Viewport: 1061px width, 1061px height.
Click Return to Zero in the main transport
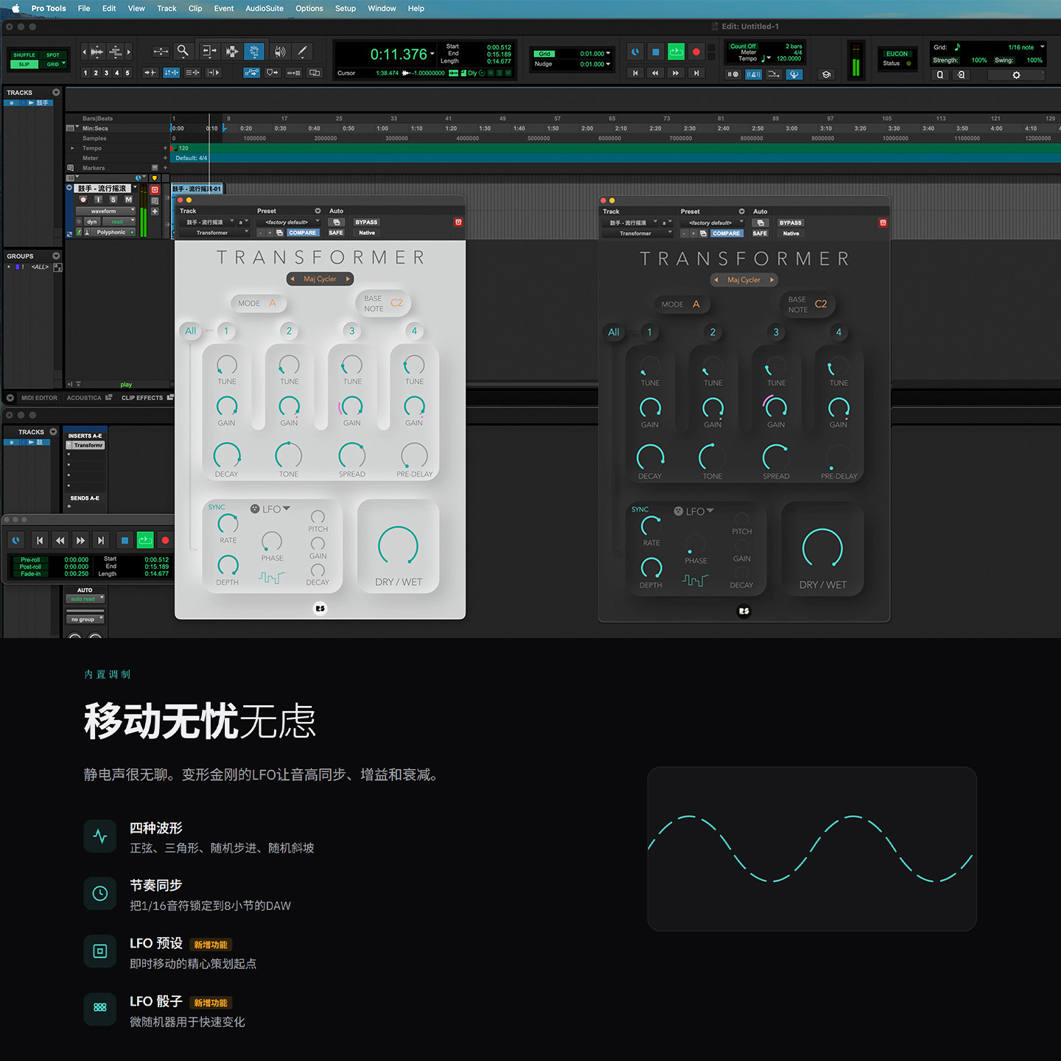click(x=635, y=73)
